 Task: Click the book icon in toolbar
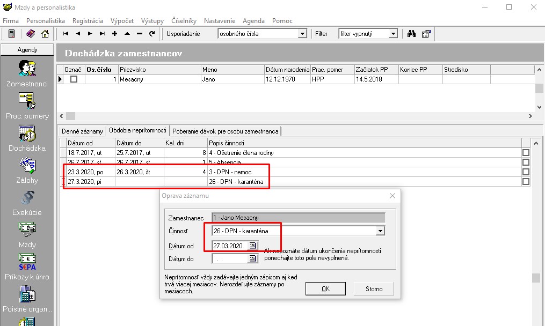[x=31, y=34]
